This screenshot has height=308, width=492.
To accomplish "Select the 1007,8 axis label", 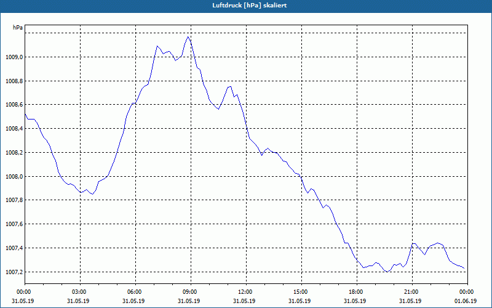I will click(14, 200).
